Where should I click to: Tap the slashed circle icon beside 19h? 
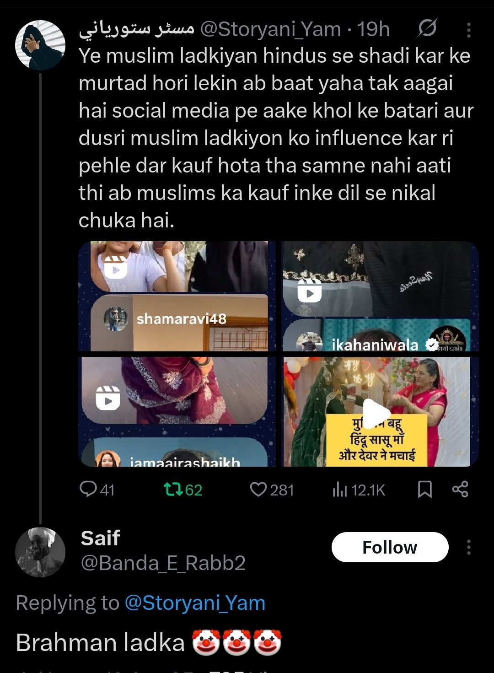tap(427, 29)
